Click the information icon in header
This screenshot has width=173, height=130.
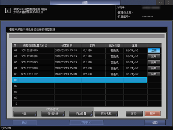click(x=8, y=11)
